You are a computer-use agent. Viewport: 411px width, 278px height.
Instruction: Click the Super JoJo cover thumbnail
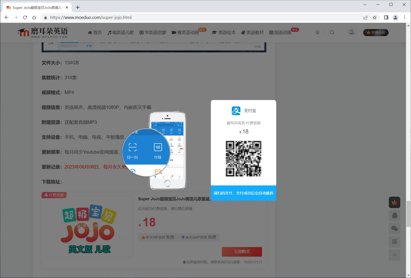pyautogui.click(x=88, y=228)
